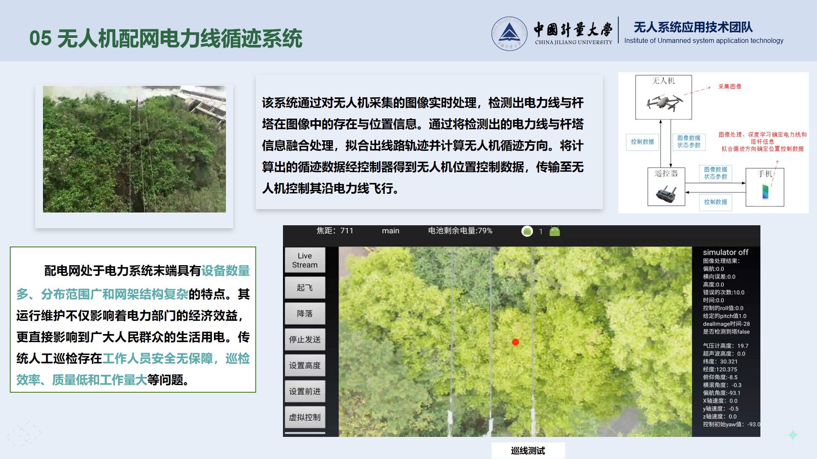
Task: Click the 电池剩余电量 79% indicator
Action: click(x=460, y=231)
